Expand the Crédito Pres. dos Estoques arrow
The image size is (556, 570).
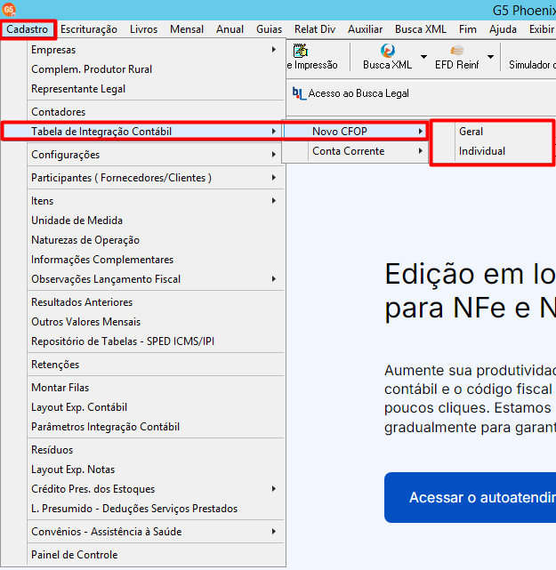tap(274, 489)
